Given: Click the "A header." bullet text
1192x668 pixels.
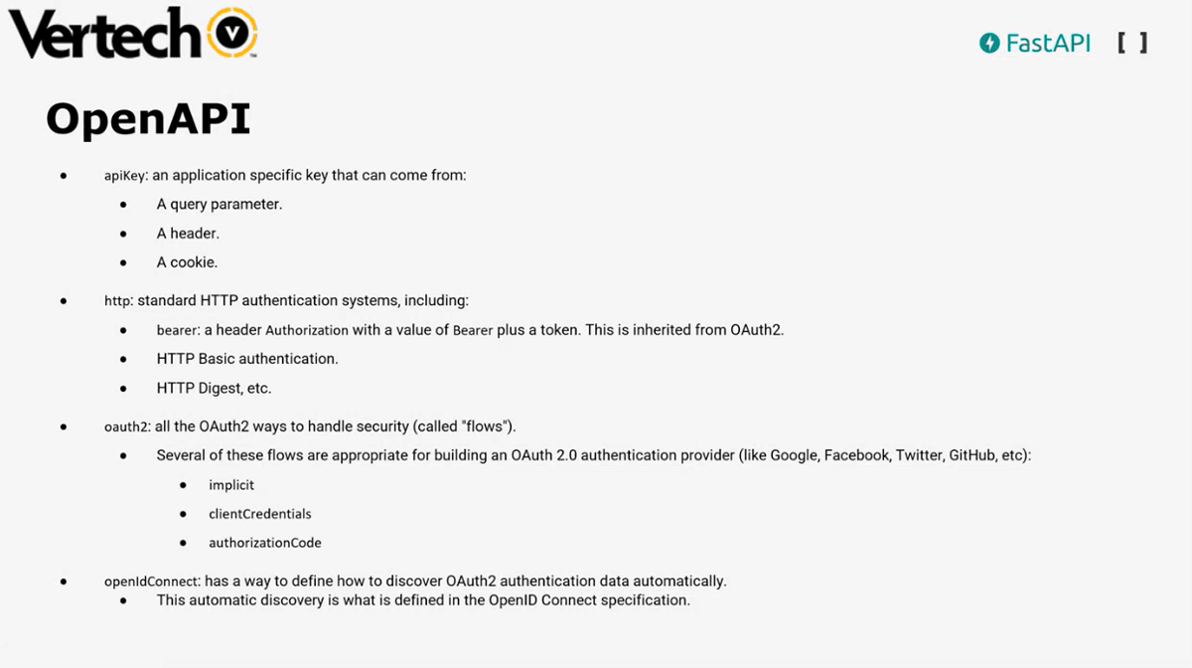Looking at the screenshot, I should tap(188, 234).
